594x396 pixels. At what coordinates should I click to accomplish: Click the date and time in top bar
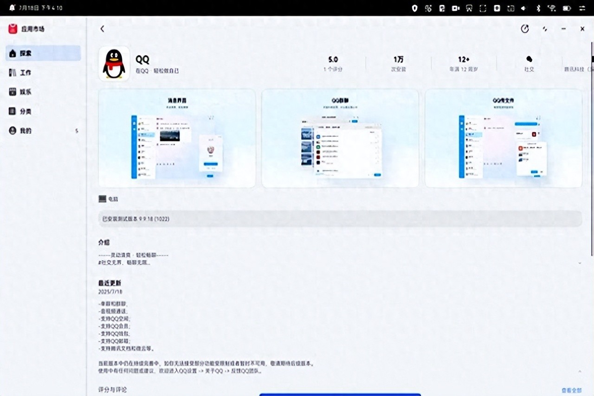(41, 8)
